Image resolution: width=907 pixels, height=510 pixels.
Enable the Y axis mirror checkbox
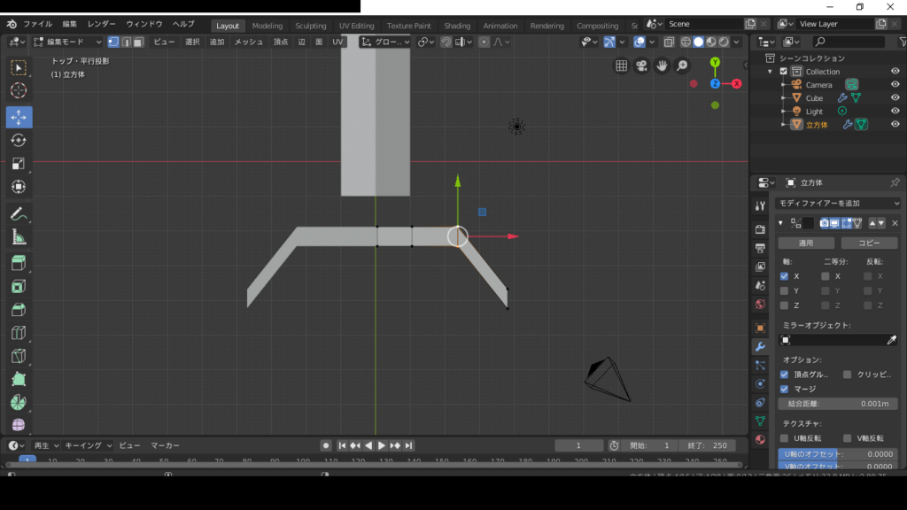(784, 290)
